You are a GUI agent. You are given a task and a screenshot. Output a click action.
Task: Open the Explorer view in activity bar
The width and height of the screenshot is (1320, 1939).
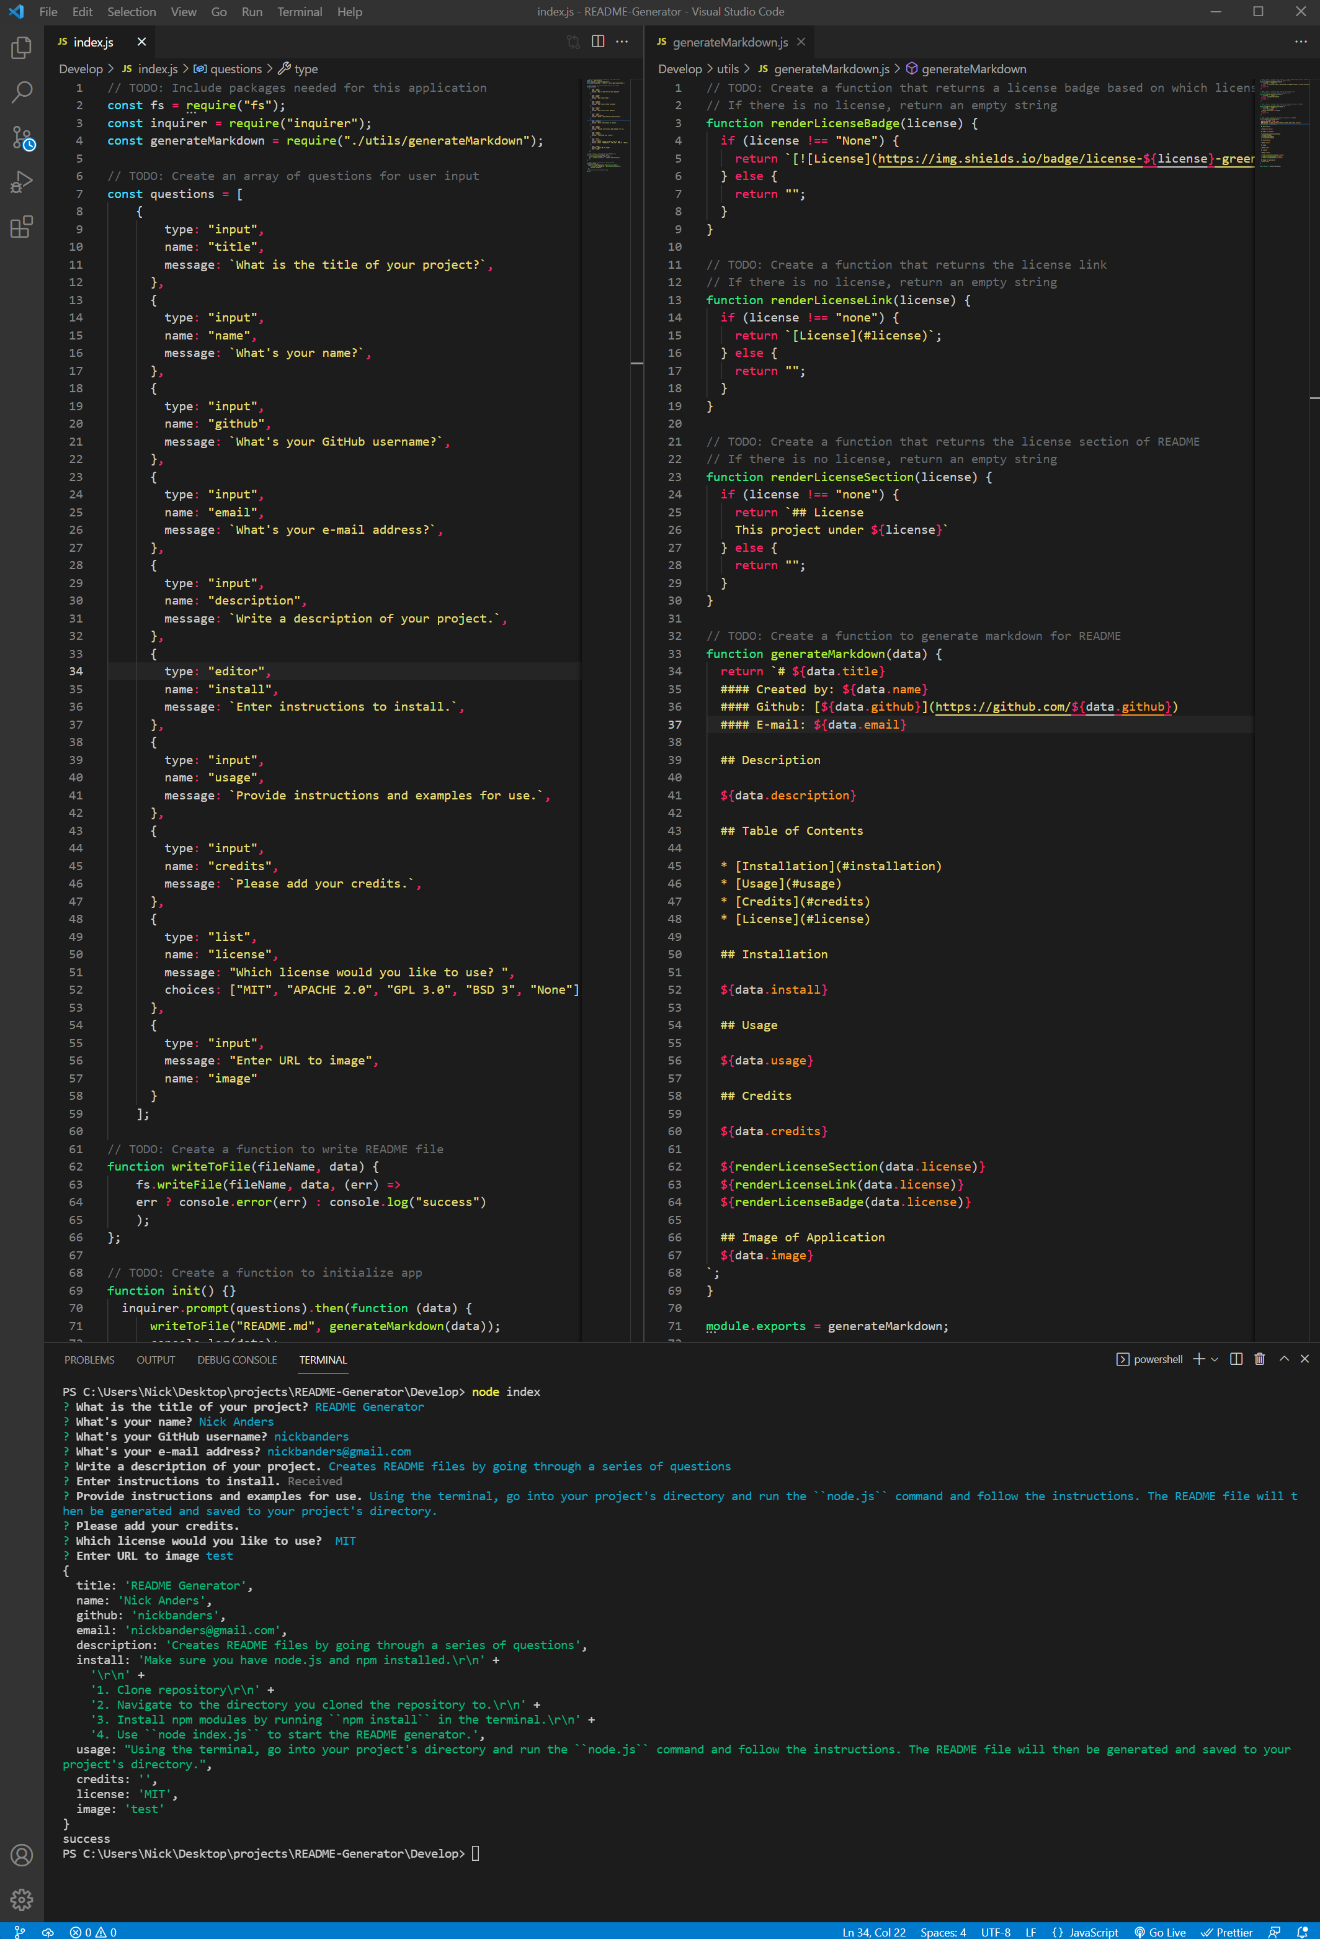pos(22,48)
